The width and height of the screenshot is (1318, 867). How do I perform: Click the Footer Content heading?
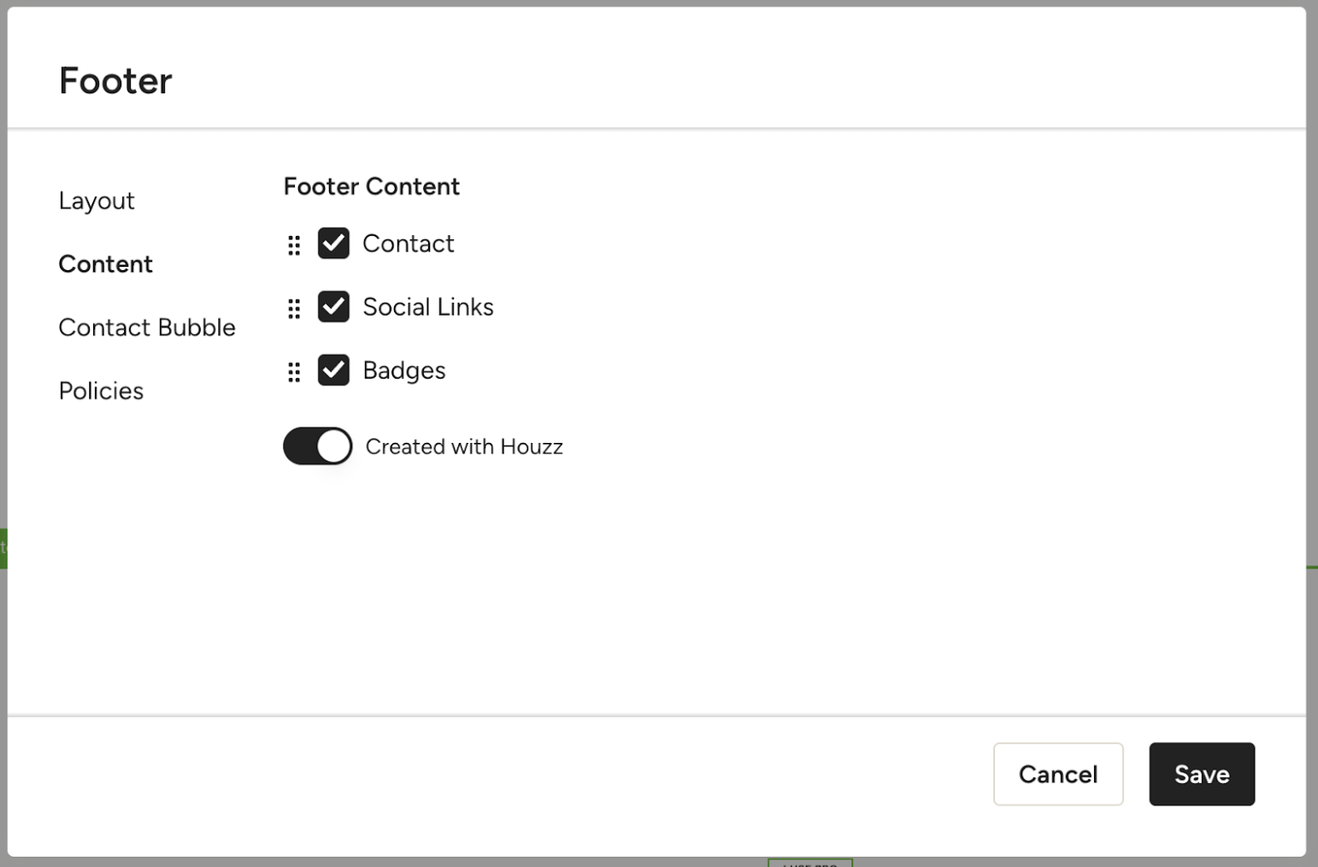(372, 186)
